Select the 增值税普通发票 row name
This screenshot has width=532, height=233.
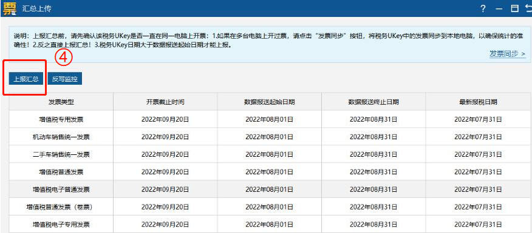click(61, 172)
